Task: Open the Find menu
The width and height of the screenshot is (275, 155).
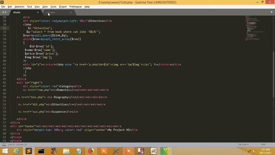Action: point(29,7)
